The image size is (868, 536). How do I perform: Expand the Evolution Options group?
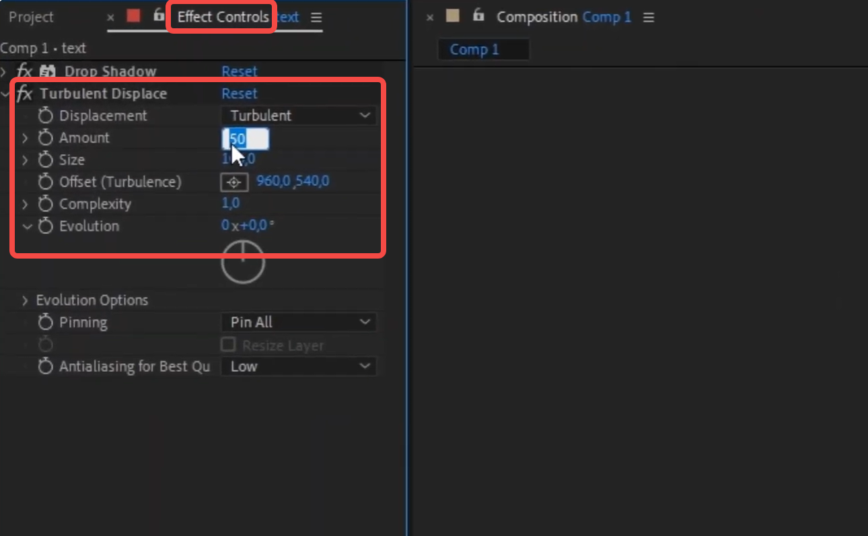[x=25, y=300]
